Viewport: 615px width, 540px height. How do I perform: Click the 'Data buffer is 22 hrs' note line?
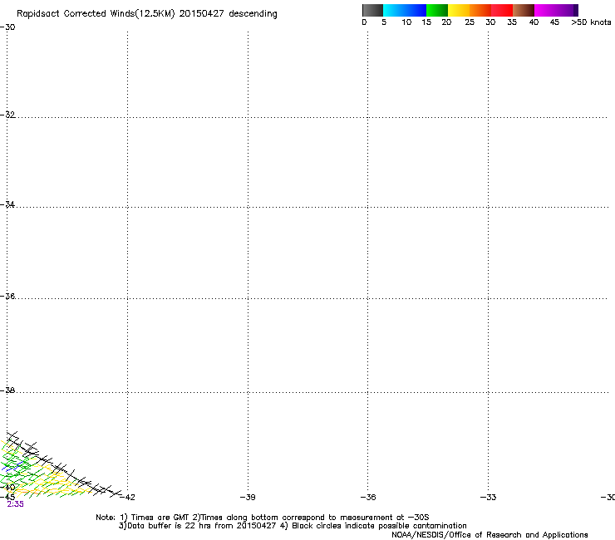tap(293, 526)
